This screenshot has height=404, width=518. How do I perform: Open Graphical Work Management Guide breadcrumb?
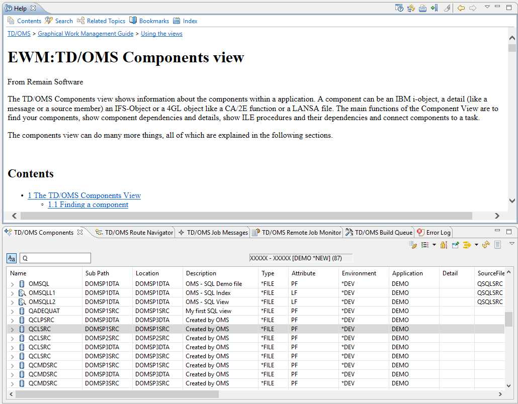85,34
